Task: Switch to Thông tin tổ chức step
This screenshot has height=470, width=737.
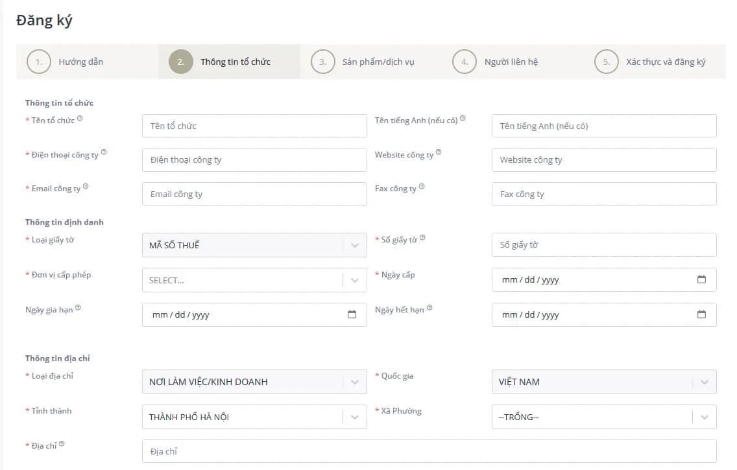Action: click(229, 62)
